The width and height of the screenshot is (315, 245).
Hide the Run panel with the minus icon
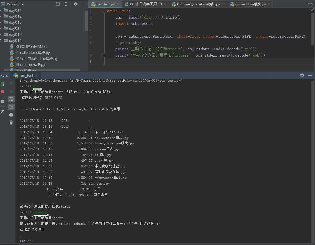310,75
